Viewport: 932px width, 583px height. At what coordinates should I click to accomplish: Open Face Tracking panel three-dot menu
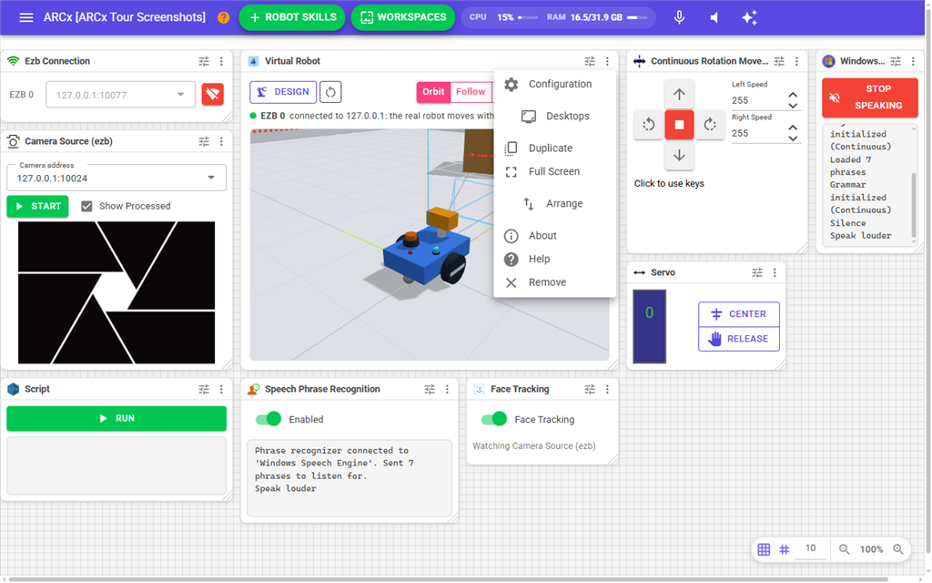(x=607, y=389)
